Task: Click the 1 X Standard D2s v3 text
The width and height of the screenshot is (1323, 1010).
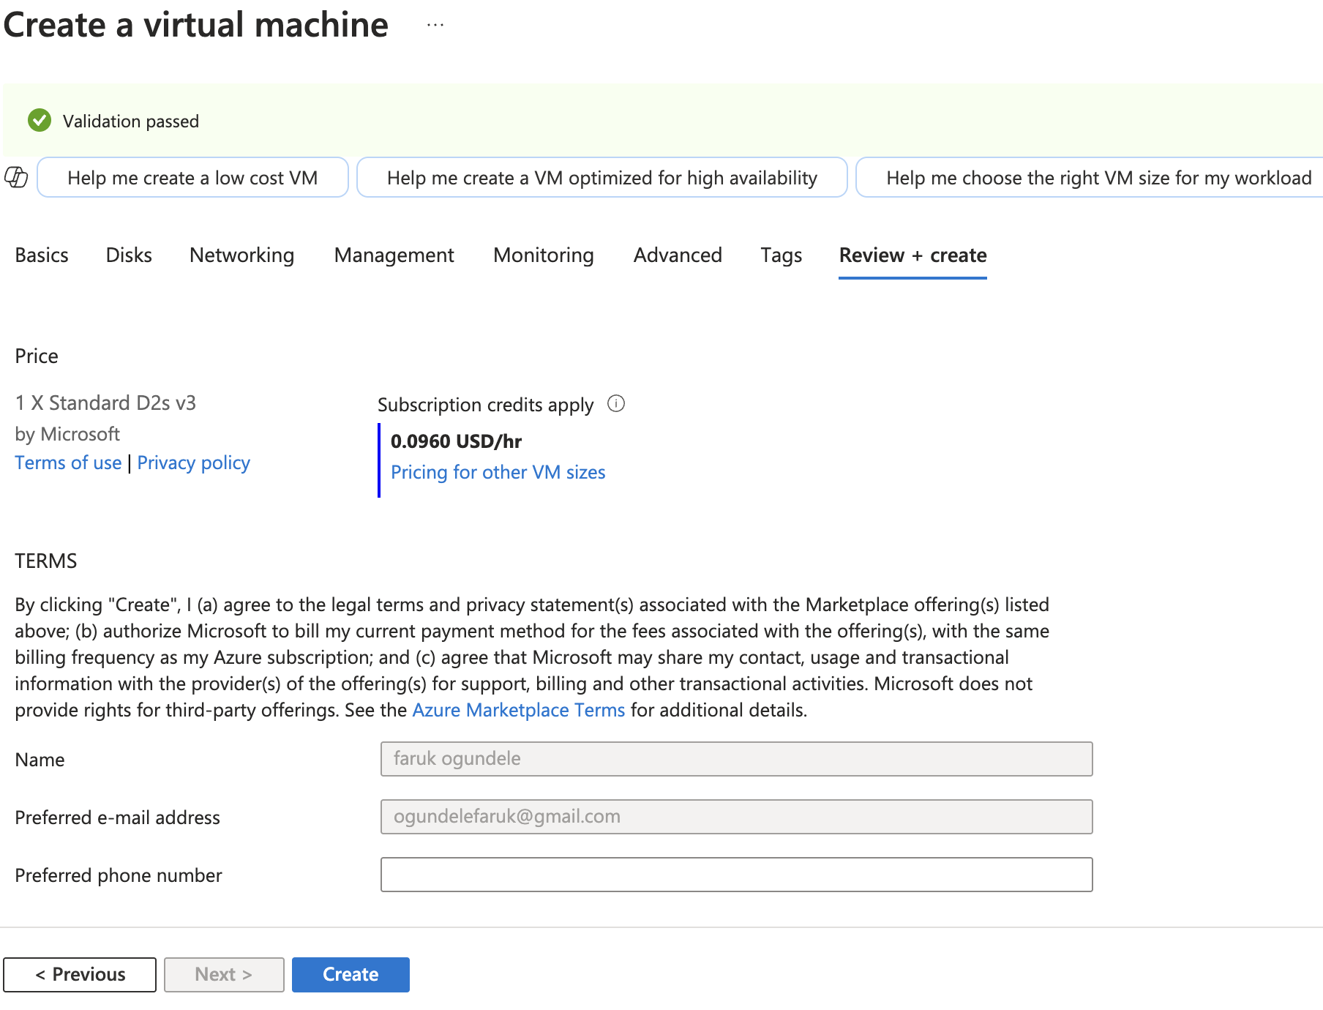Action: 105,403
